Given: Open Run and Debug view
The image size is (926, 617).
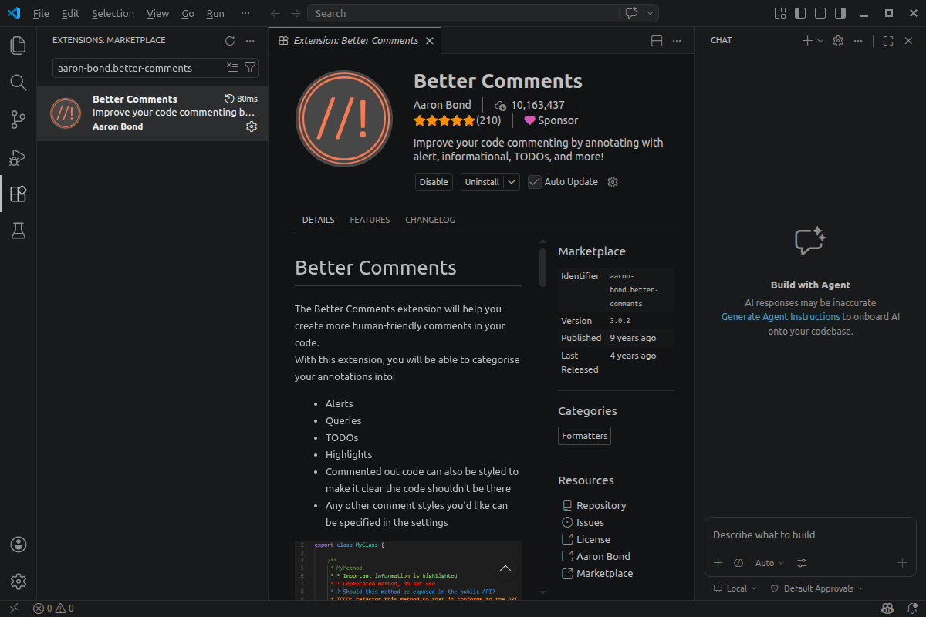Looking at the screenshot, I should [18, 157].
